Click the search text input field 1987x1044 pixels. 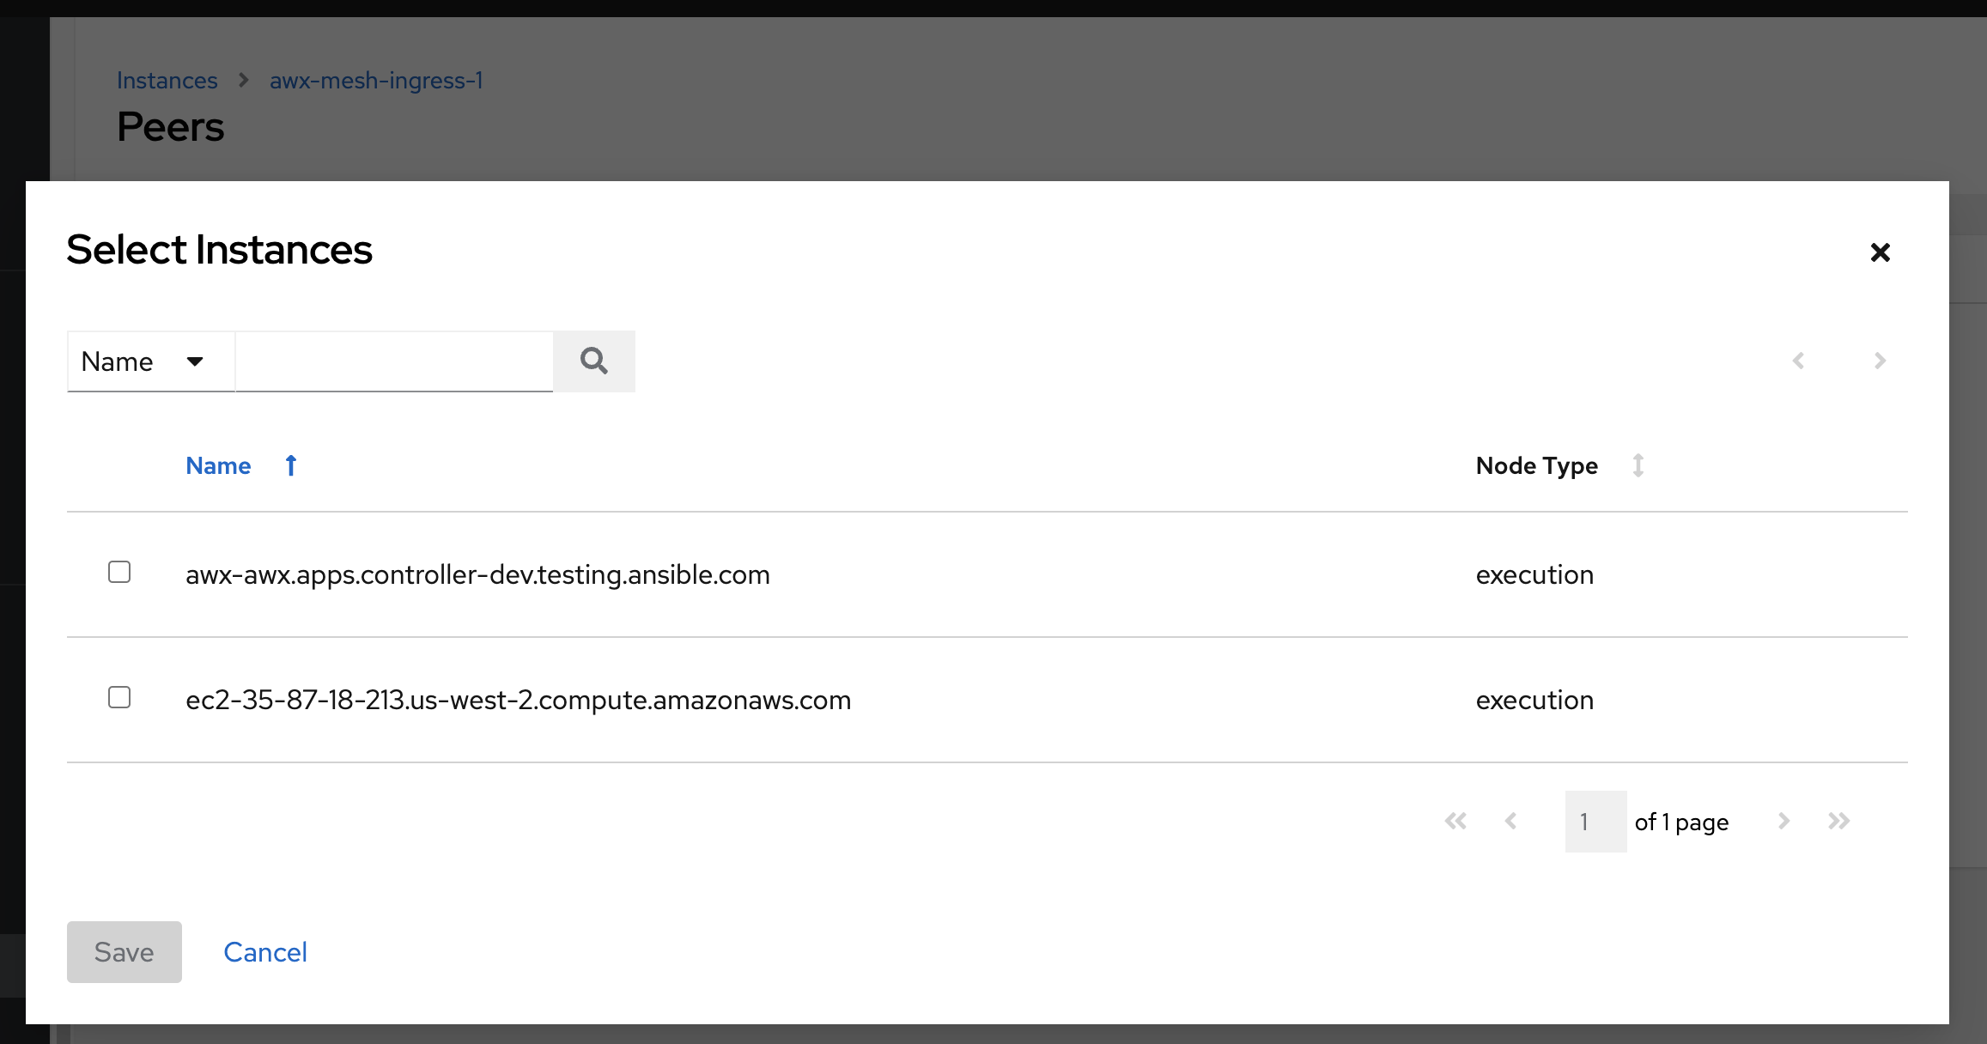(x=394, y=361)
